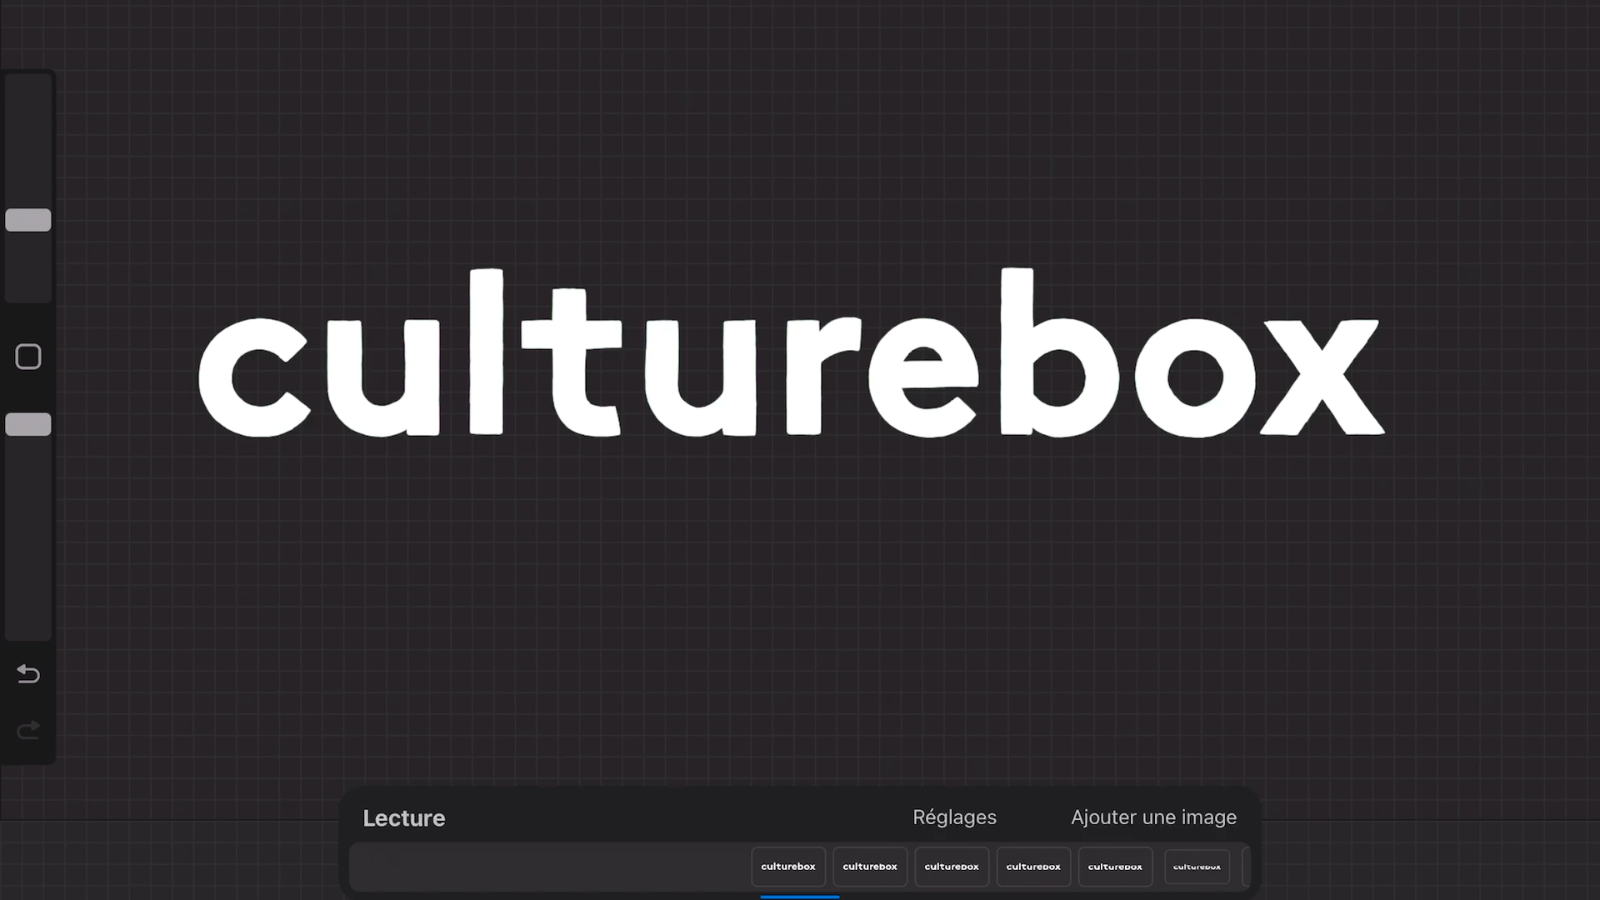Open the Réglages animation settings
The height and width of the screenshot is (900, 1600).
point(954,817)
